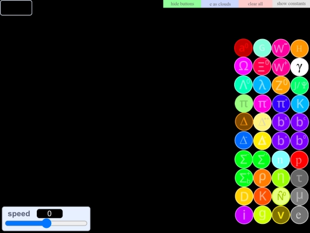The height and width of the screenshot is (233, 310).
Task: Click the speed slider handle
Action: click(46, 223)
